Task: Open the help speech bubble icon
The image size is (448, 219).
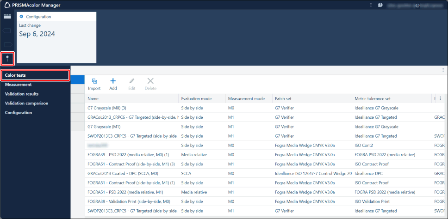Action: point(380,5)
